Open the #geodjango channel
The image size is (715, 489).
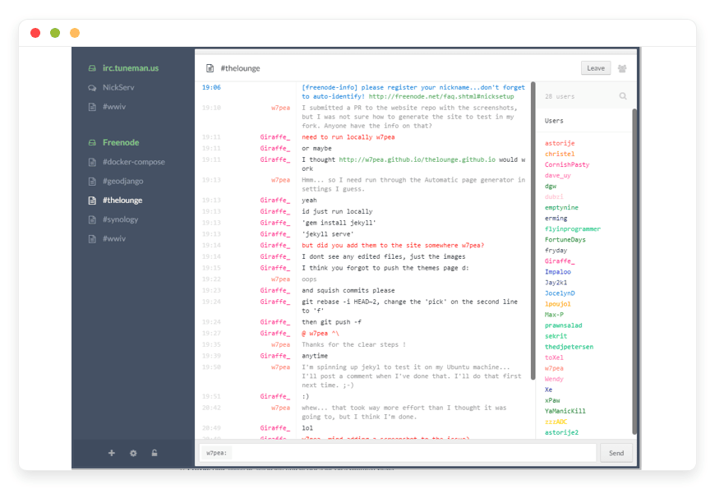123,181
